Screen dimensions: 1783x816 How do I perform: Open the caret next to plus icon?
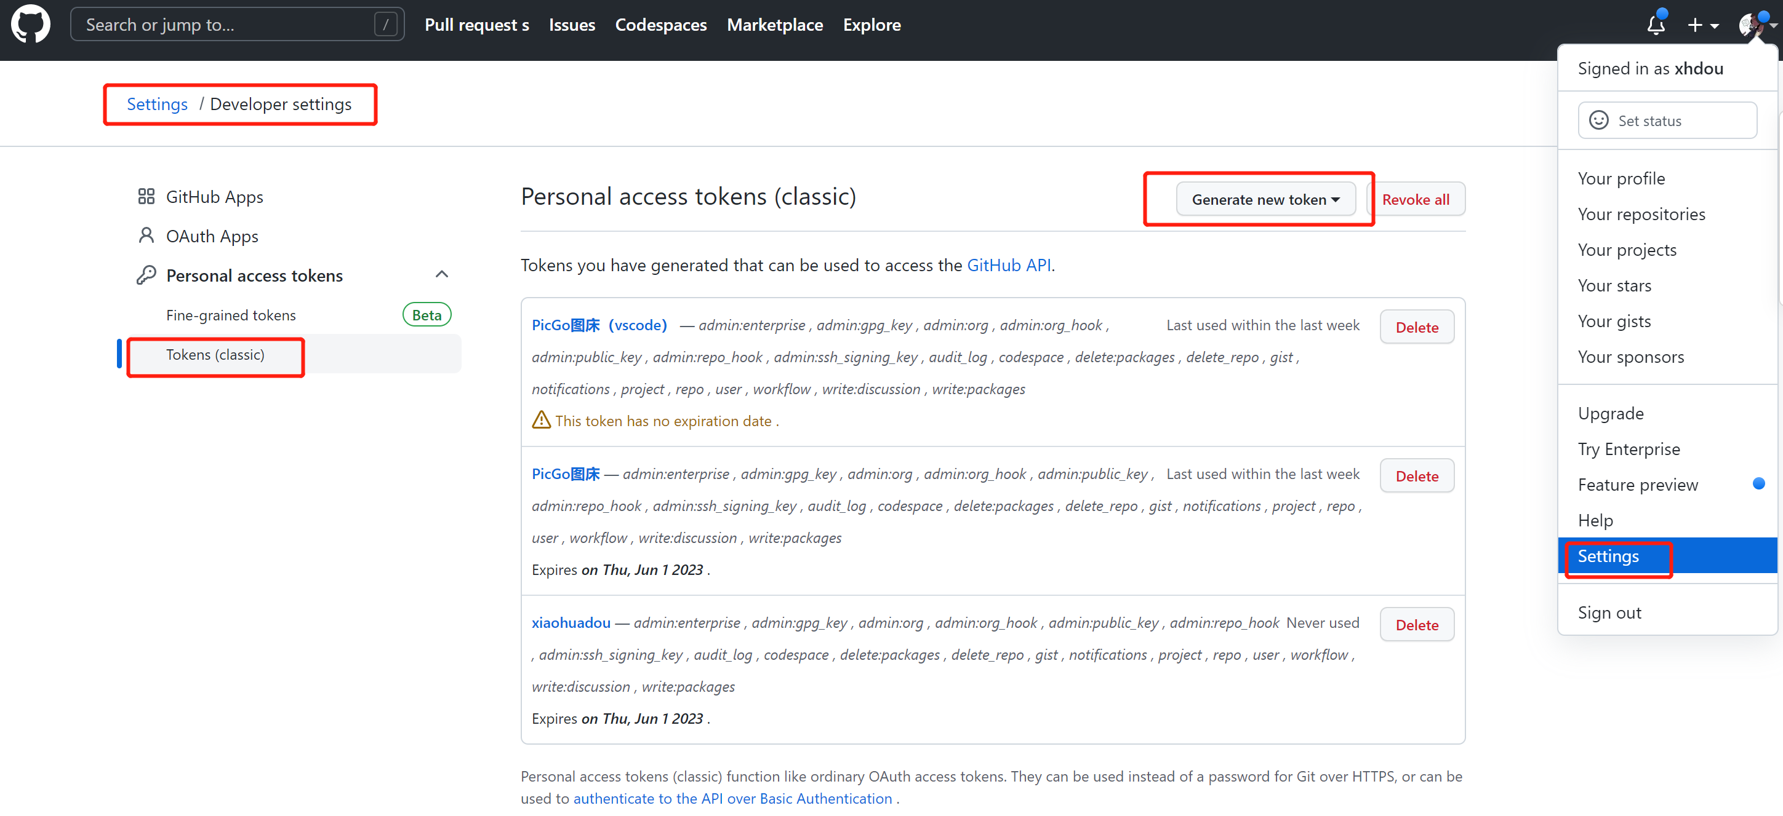(x=1715, y=26)
